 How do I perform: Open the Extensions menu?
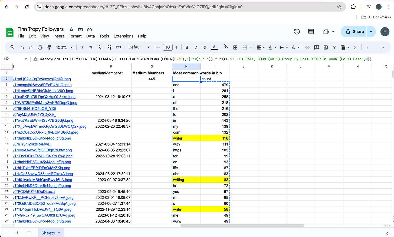pos(123,36)
